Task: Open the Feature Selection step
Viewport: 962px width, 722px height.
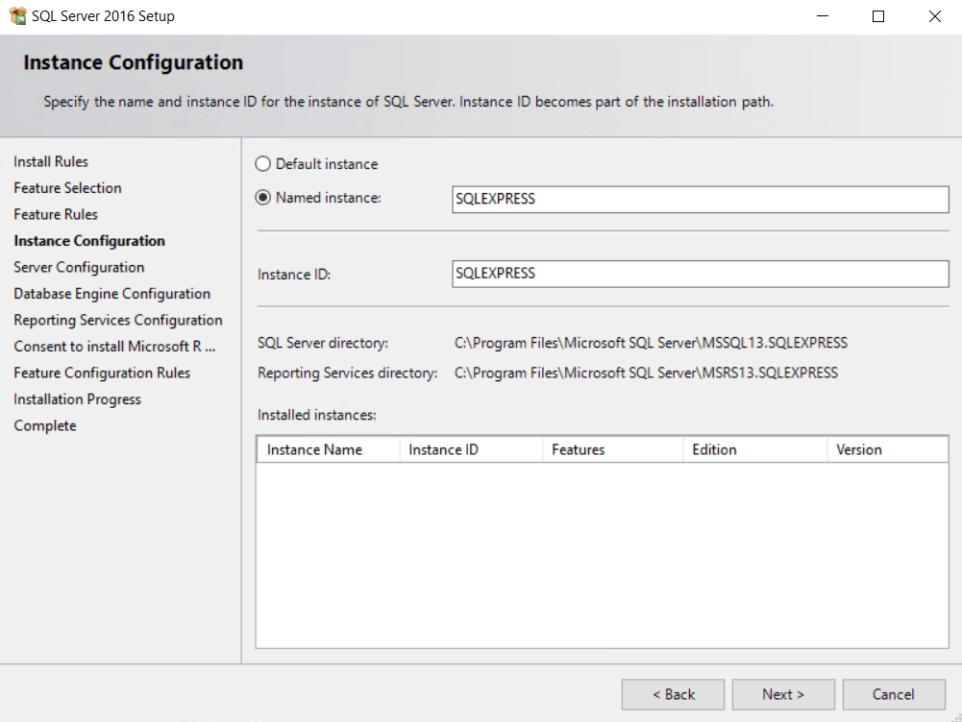Action: point(67,188)
